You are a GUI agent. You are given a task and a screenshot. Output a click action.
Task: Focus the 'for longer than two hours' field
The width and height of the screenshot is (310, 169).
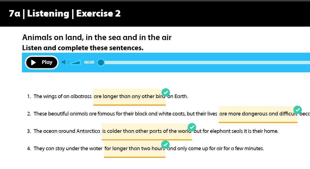[x=134, y=149]
